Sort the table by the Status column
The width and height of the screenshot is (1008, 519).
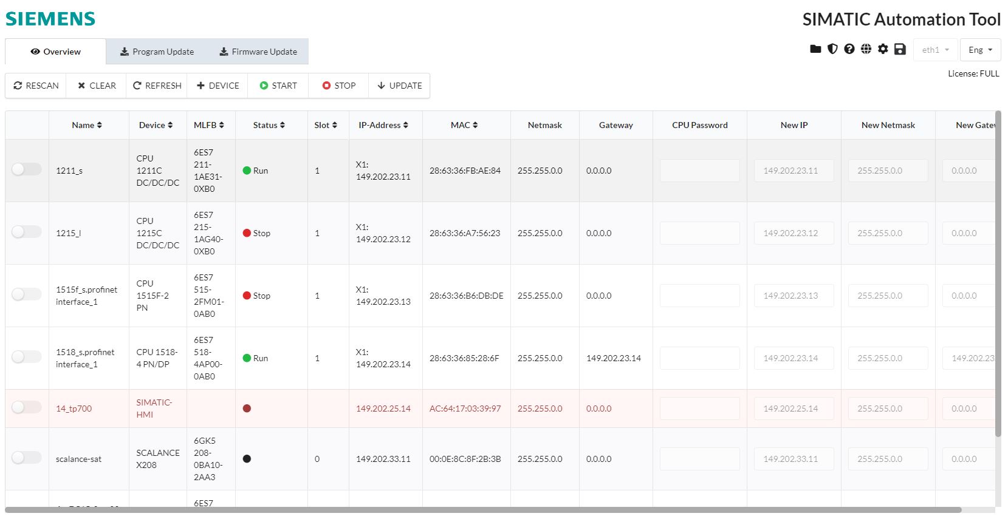tap(269, 125)
